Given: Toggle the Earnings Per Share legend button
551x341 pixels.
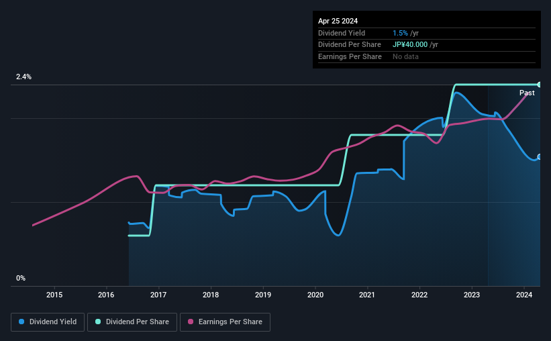Looking at the screenshot, I should coord(225,322).
